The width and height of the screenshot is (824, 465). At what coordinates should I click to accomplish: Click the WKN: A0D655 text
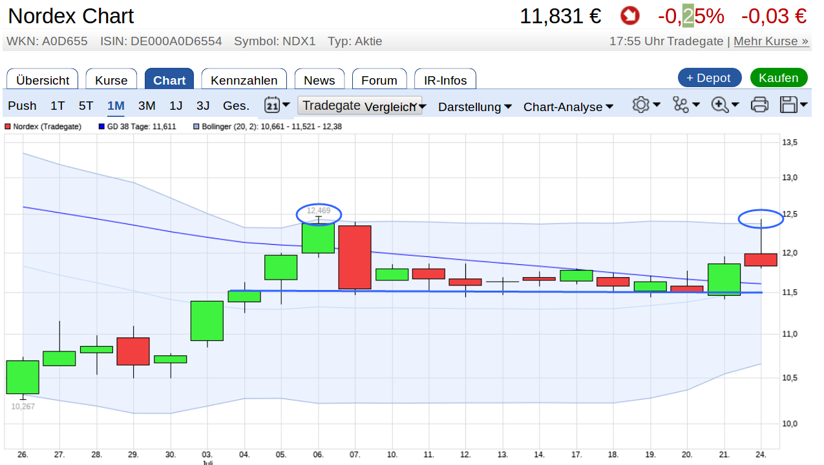point(47,41)
